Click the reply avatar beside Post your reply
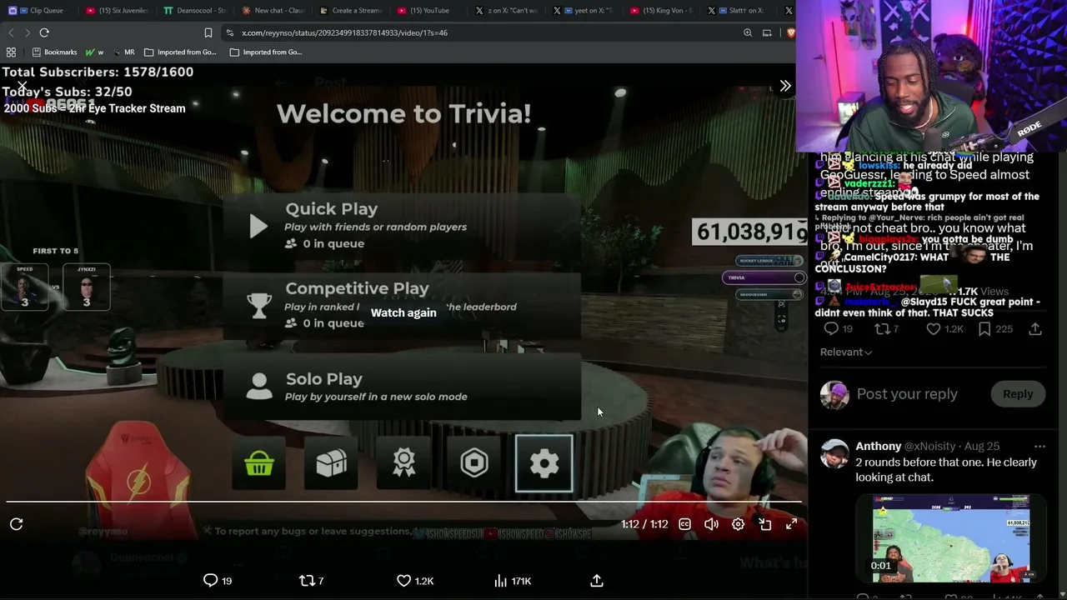Screen dimensions: 1067x600 (834, 394)
